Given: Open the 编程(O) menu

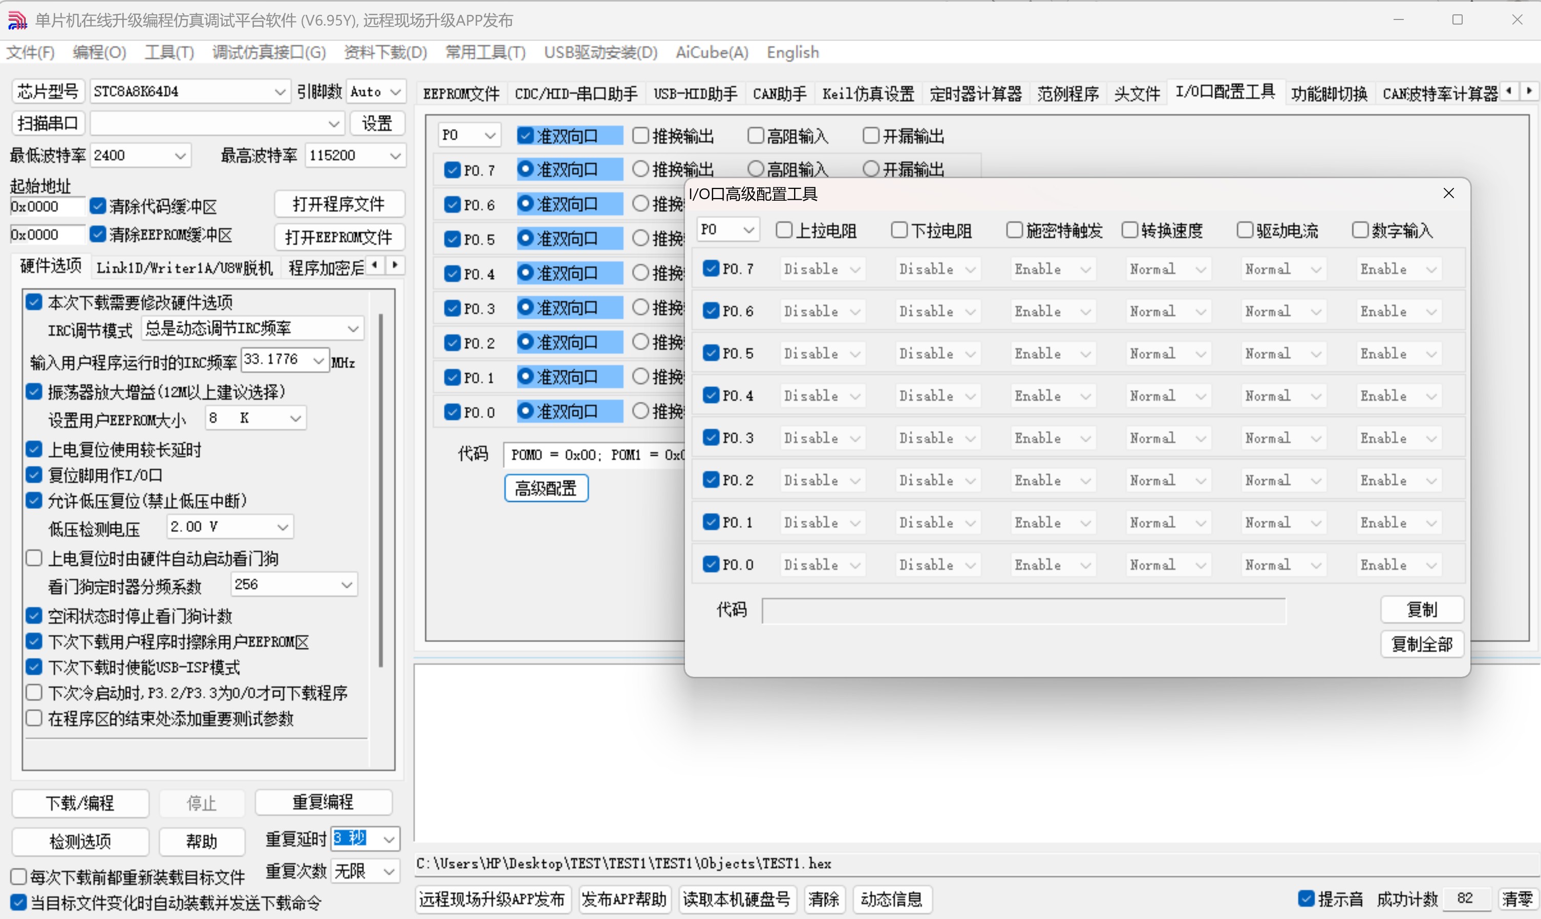Looking at the screenshot, I should click(99, 53).
